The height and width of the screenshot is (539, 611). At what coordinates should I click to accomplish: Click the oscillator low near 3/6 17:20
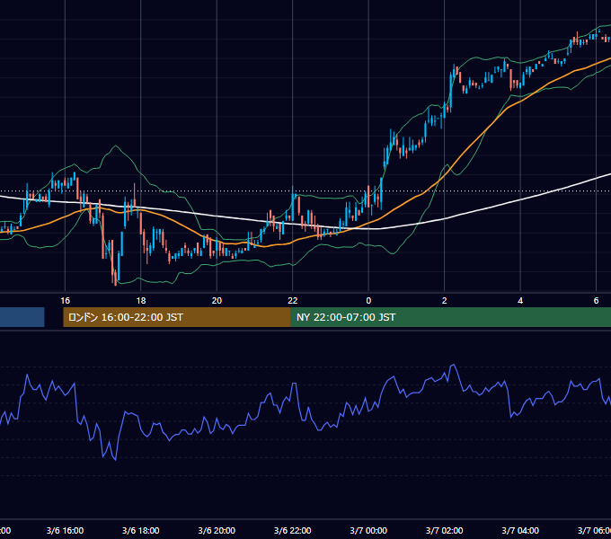[115, 460]
